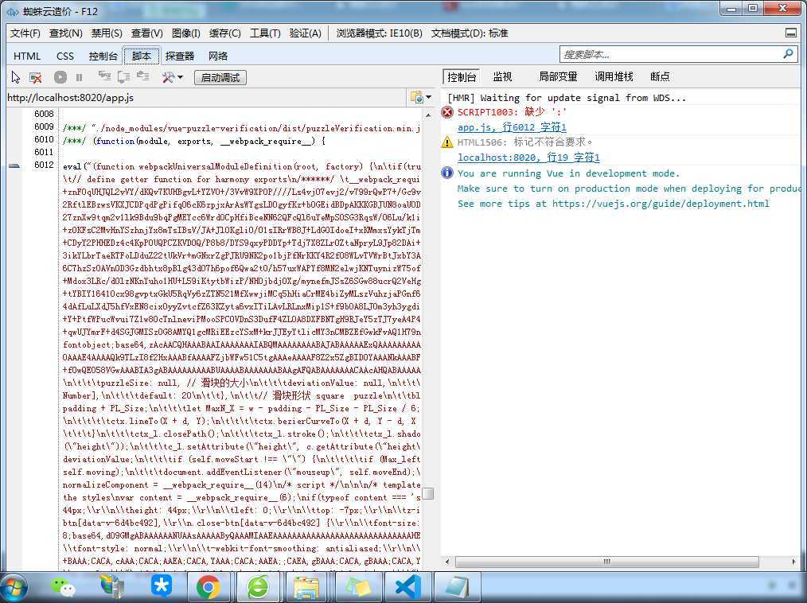Click the yellow HTML1506 warning icon
807x603 pixels.
(447, 142)
